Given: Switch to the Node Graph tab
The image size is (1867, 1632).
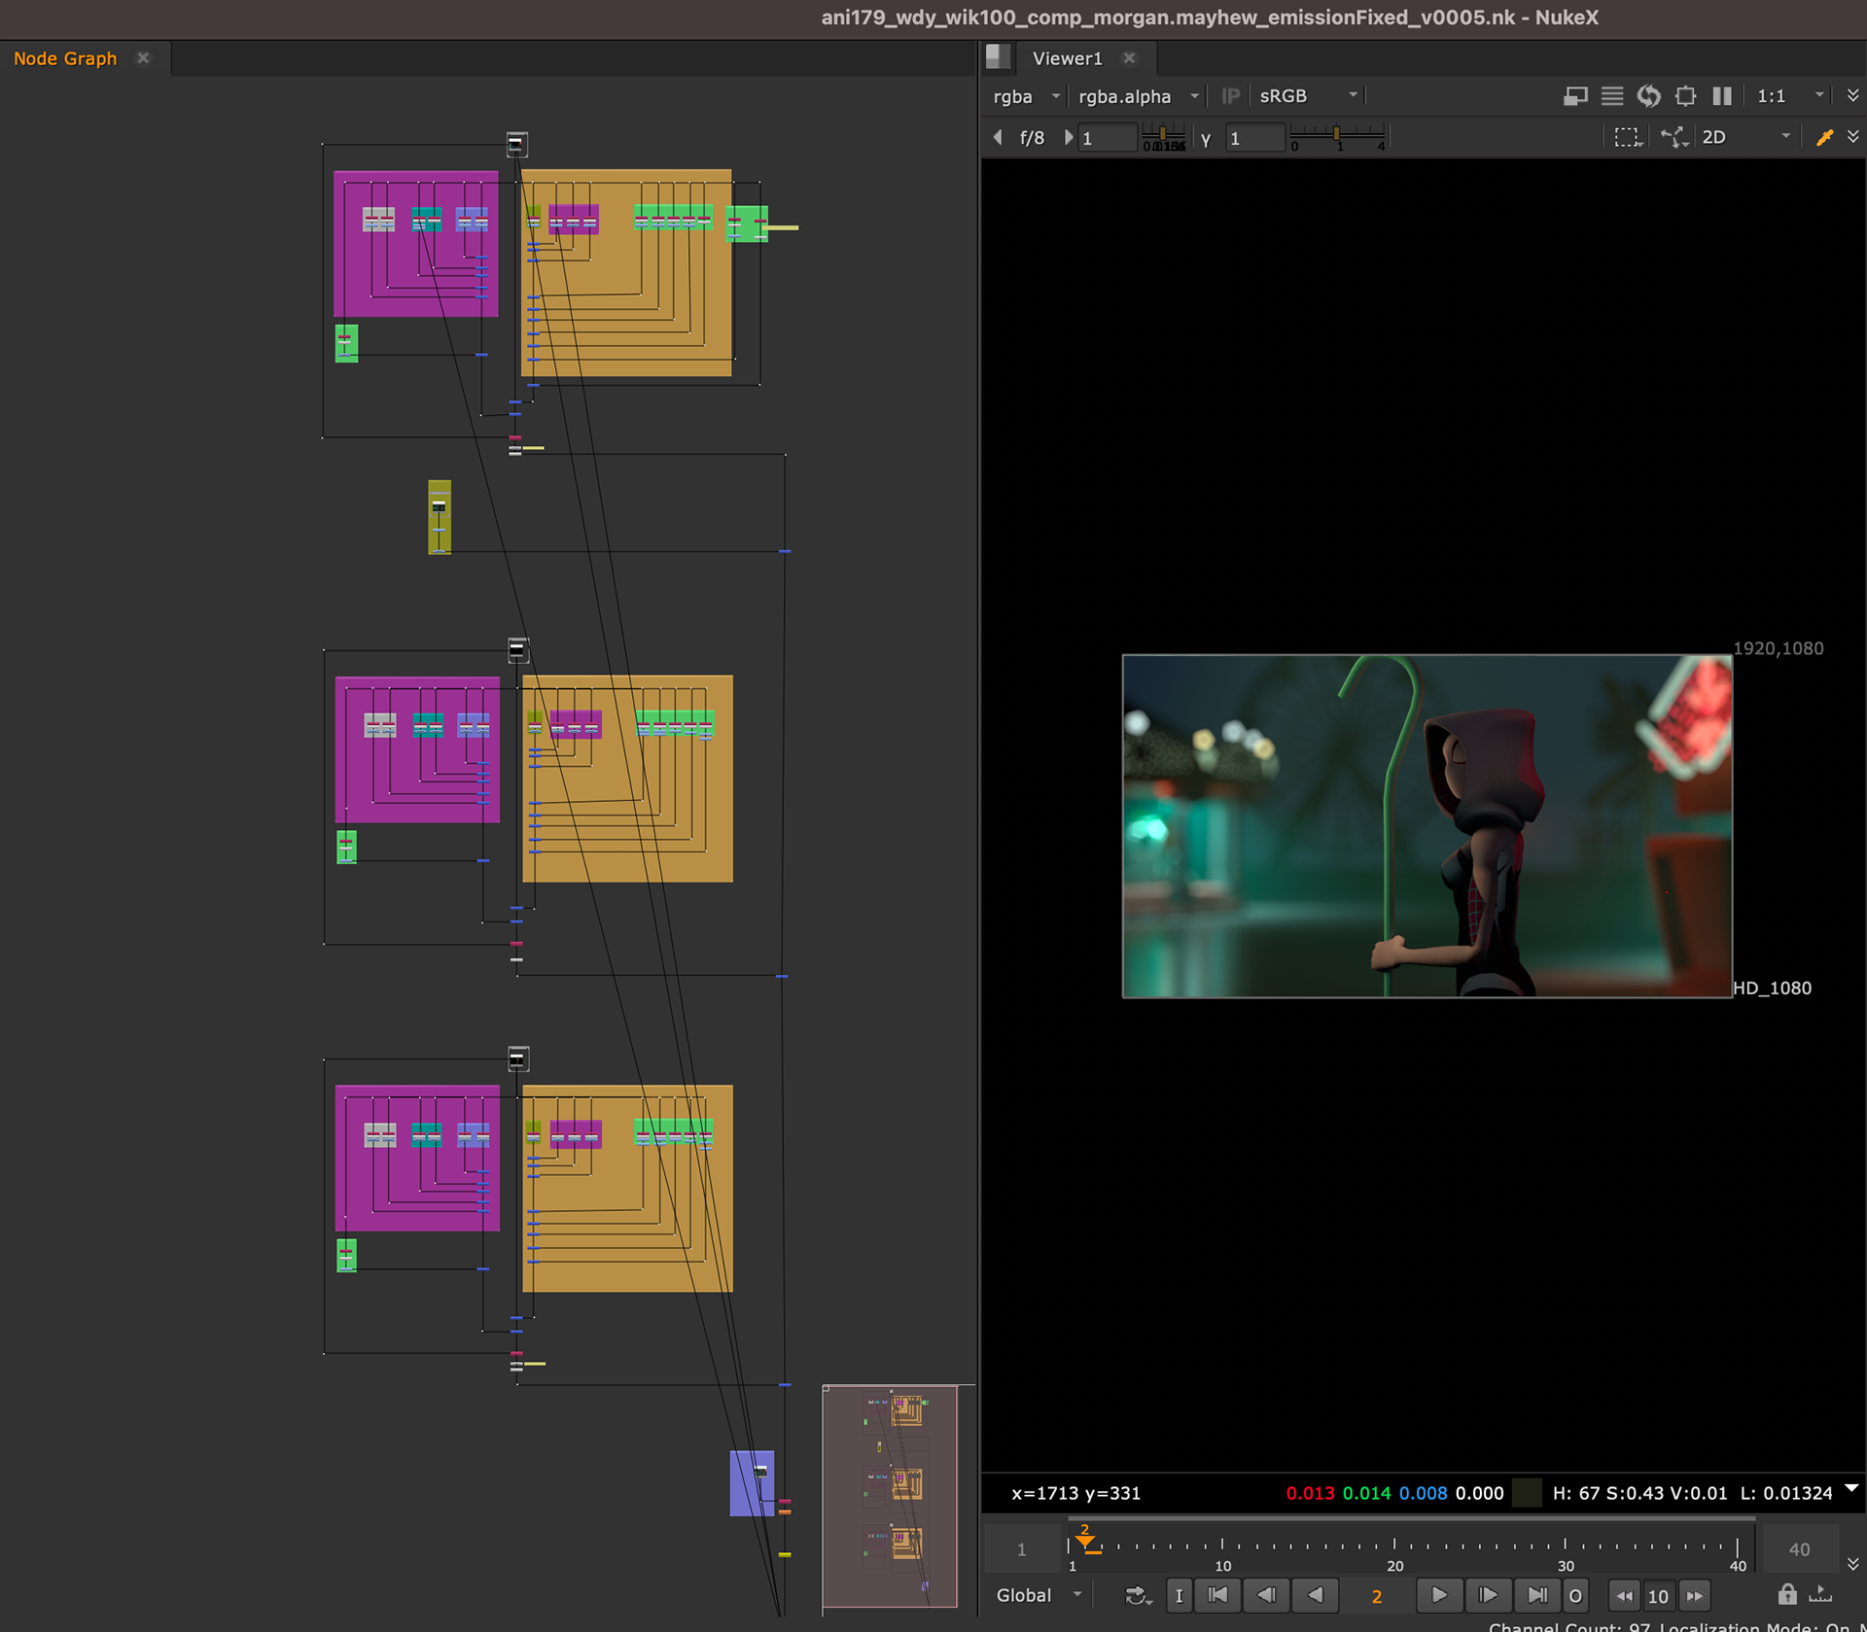Looking at the screenshot, I should click(65, 58).
